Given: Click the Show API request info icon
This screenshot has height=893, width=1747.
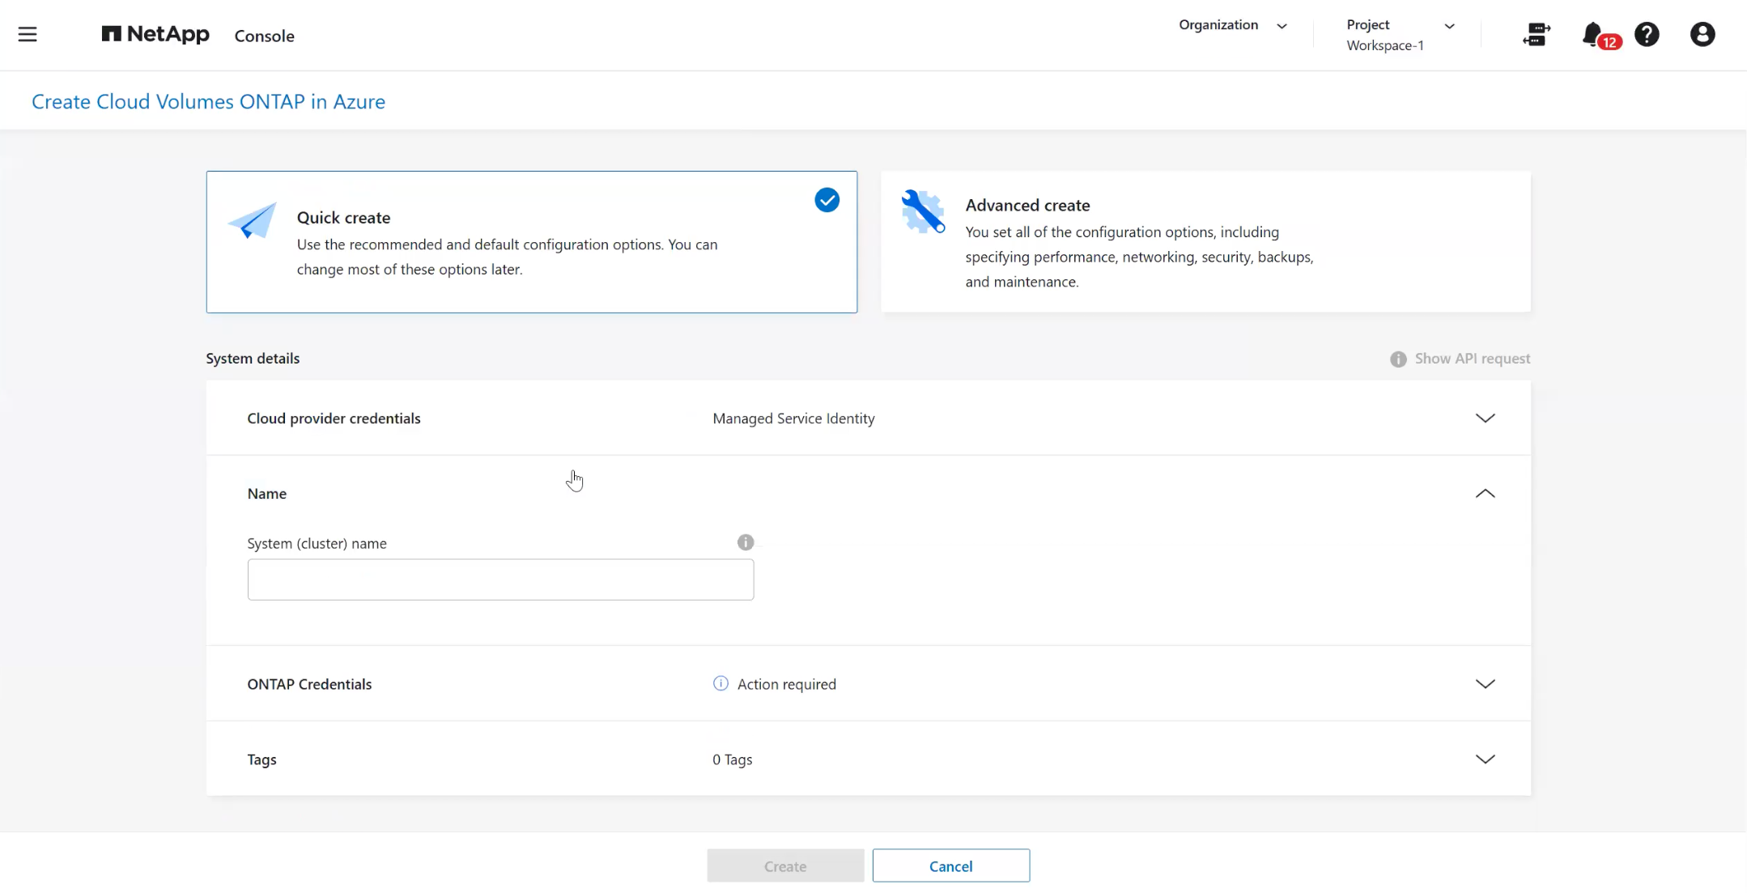Looking at the screenshot, I should [1398, 359].
